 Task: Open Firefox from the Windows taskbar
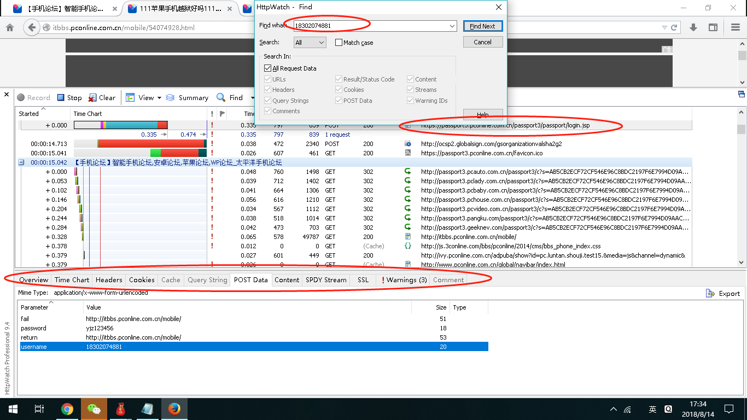[x=174, y=409]
